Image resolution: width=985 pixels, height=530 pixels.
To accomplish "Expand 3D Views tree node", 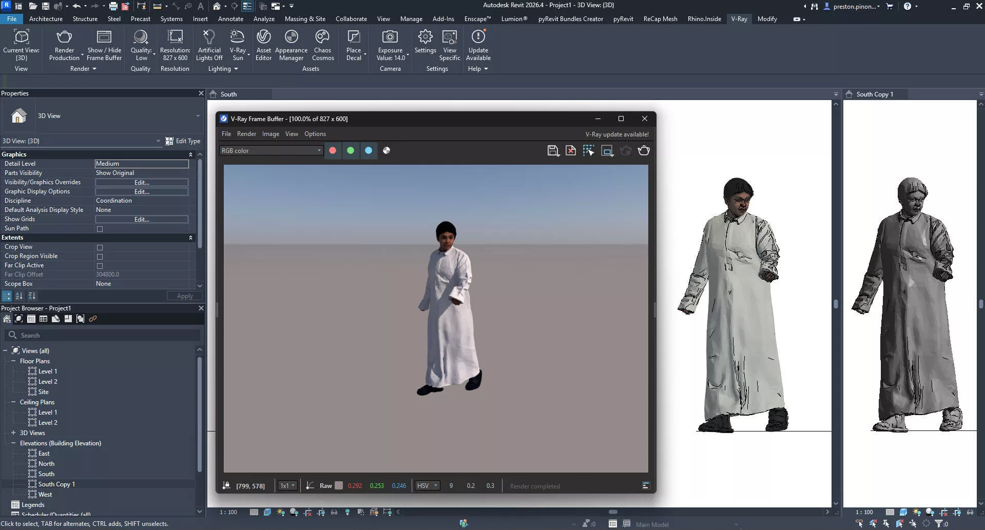I will pos(13,433).
